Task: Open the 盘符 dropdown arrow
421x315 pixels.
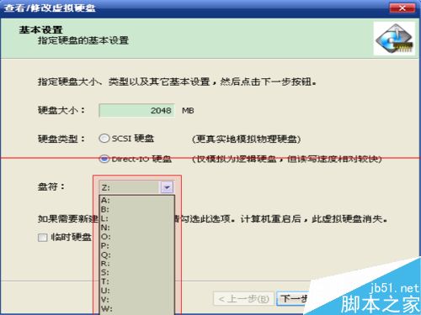Action: (167, 187)
